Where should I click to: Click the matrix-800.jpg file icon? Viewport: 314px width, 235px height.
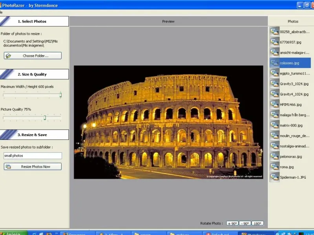tap(274, 125)
